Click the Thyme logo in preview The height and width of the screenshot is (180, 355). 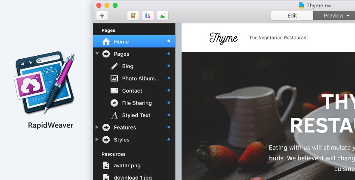click(223, 38)
